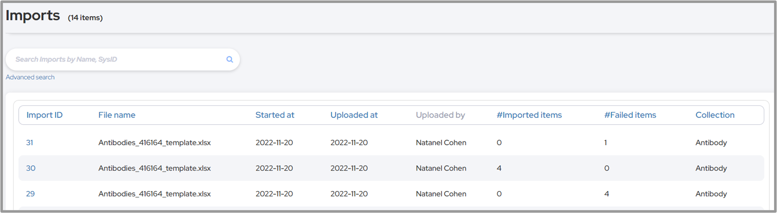Image resolution: width=777 pixels, height=213 pixels.
Task: Click imported items count in import 30 row
Action: (499, 168)
